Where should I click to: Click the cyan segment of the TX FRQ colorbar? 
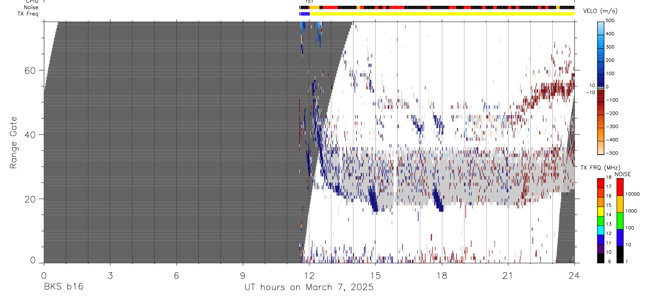(x=601, y=230)
